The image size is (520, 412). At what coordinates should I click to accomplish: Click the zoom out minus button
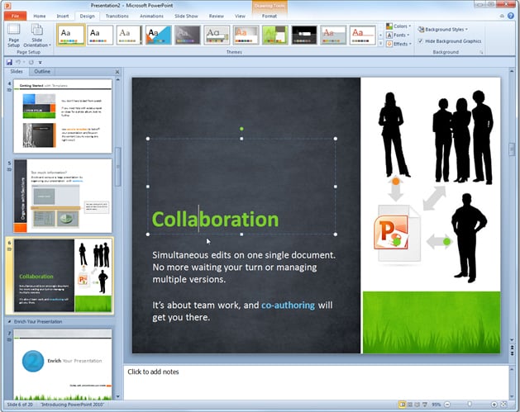(447, 405)
